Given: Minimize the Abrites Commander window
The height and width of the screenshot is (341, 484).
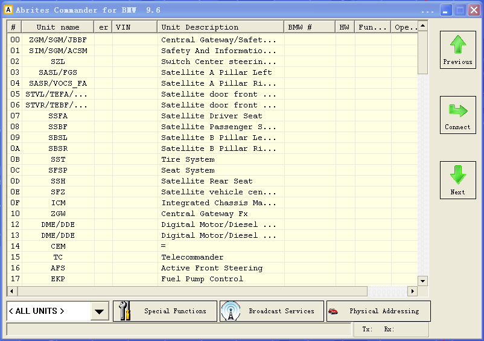Looking at the screenshot, I should coord(446,10).
